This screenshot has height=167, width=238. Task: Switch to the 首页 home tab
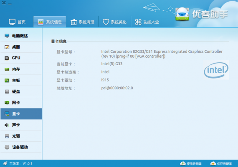(x=17, y=22)
